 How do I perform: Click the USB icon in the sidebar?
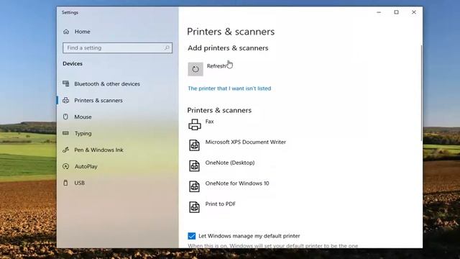(x=65, y=183)
